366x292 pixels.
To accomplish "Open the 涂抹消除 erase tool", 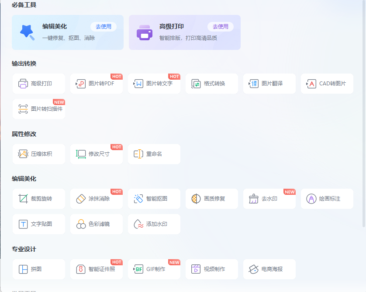I will [97, 198].
